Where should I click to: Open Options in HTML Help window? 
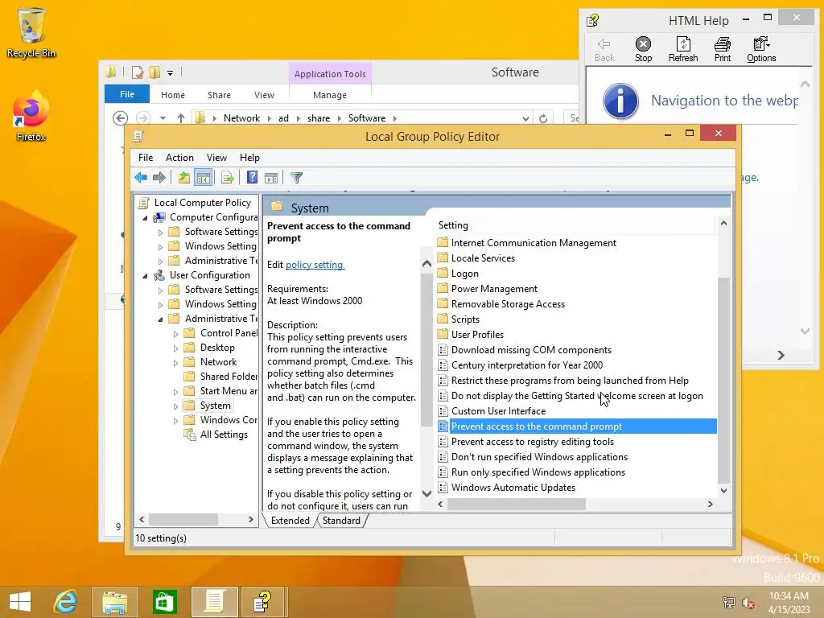point(761,49)
